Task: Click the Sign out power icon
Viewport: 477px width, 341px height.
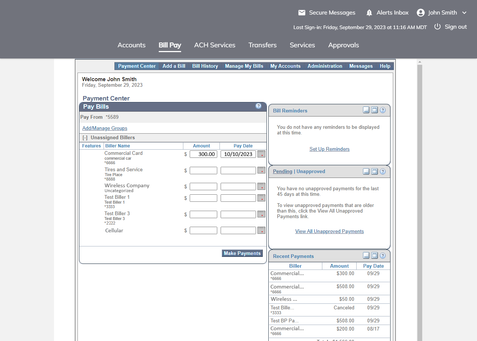Action: pyautogui.click(x=437, y=27)
